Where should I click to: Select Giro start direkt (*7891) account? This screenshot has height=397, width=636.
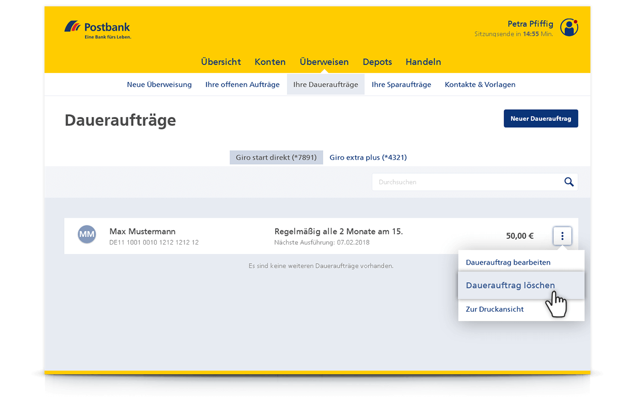(x=276, y=157)
